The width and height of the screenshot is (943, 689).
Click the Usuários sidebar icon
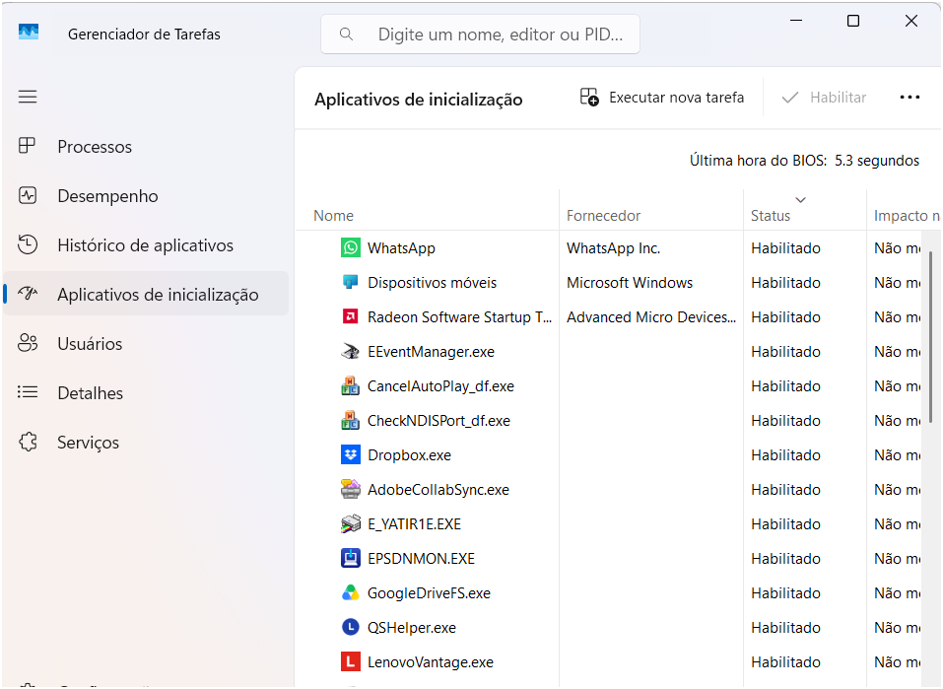point(28,343)
